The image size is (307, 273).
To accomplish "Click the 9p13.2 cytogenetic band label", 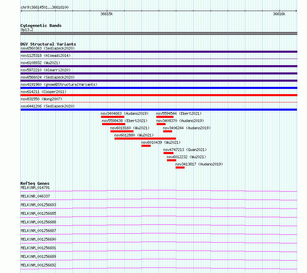I will click(x=27, y=30).
